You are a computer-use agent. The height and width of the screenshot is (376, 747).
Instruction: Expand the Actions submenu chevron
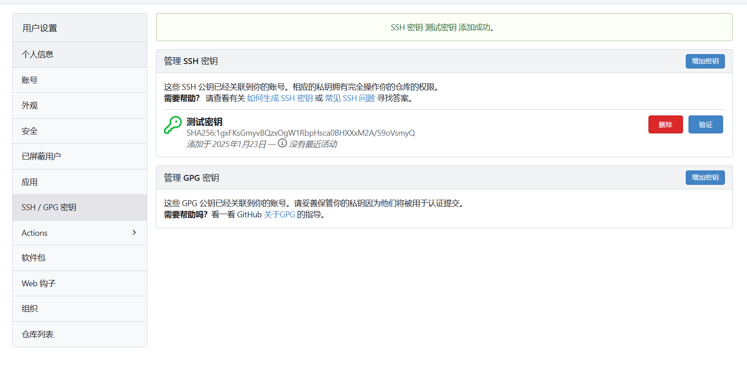(x=134, y=233)
